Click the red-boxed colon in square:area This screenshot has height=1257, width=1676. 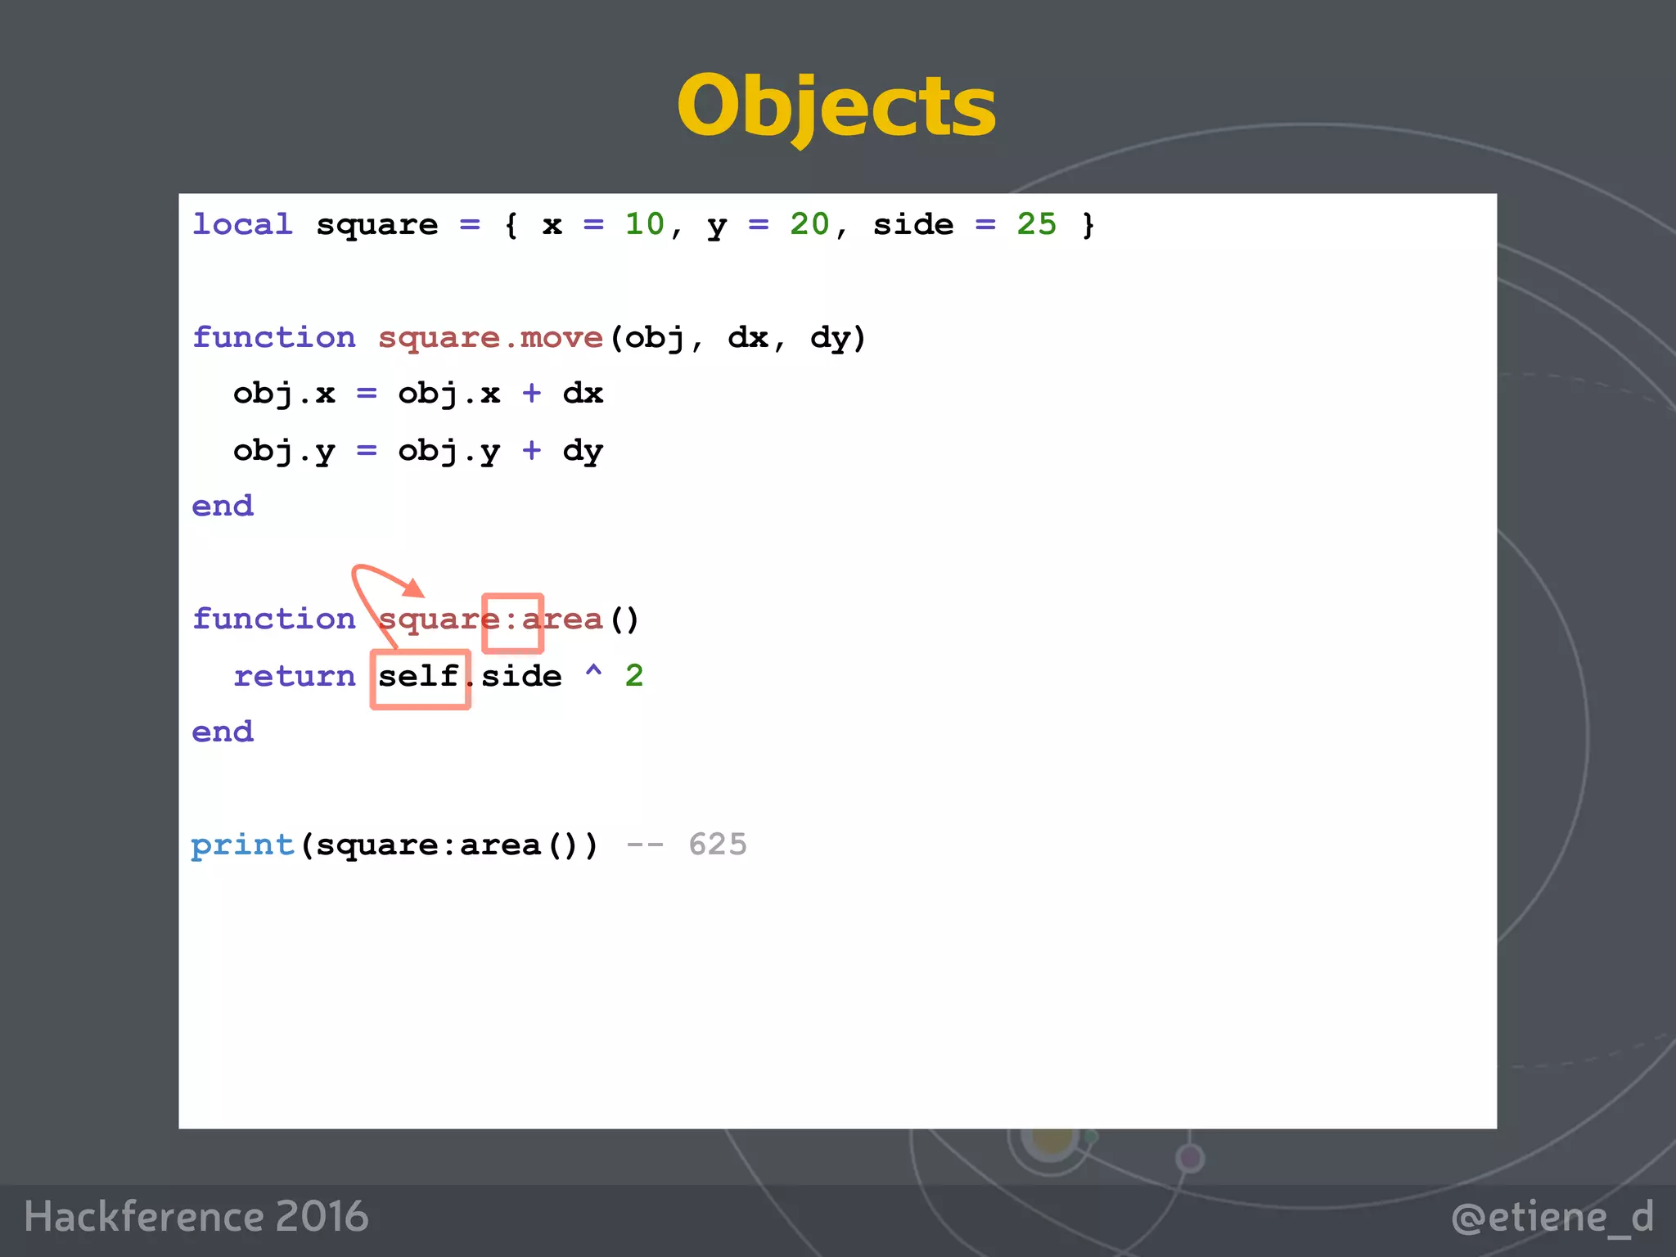pos(512,622)
